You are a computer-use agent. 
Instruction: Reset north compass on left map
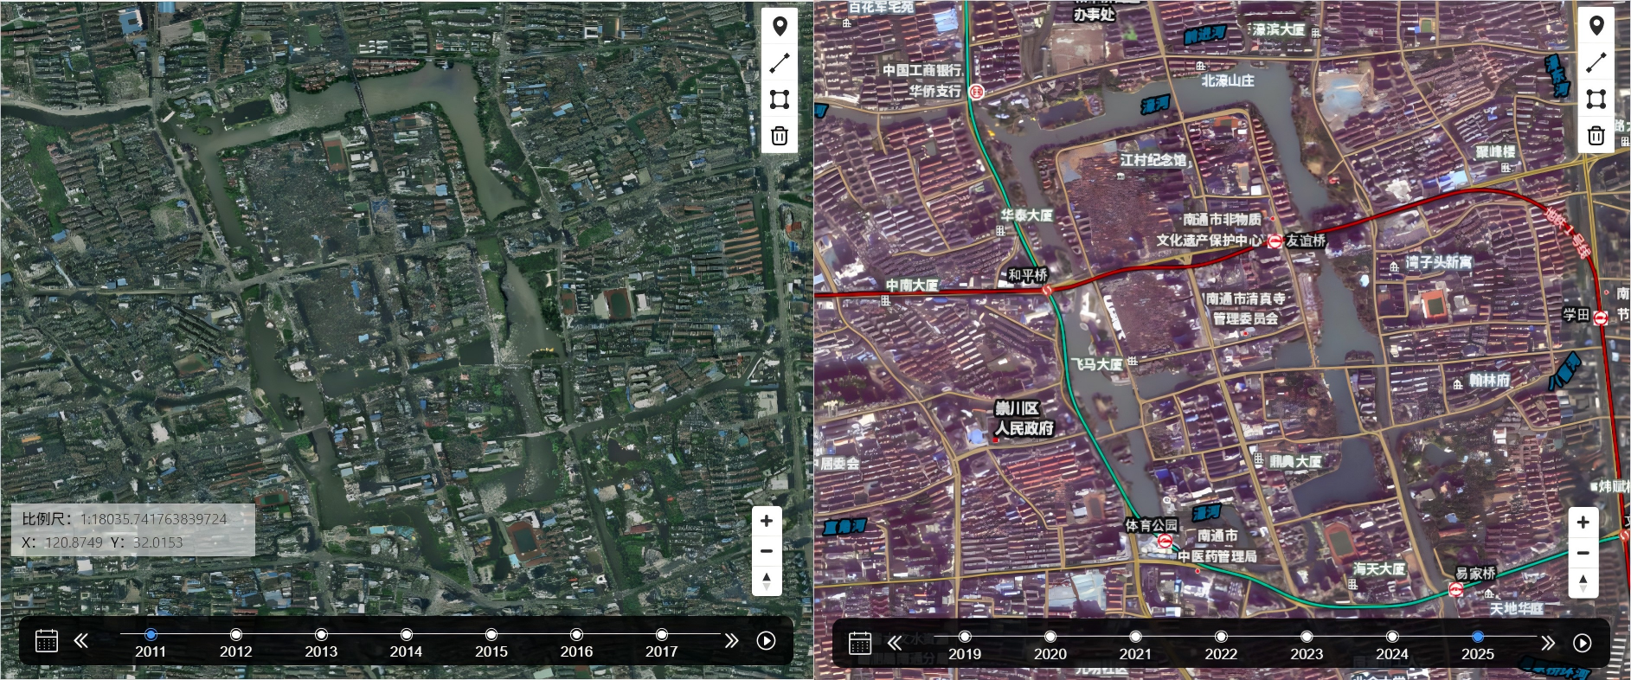[767, 581]
